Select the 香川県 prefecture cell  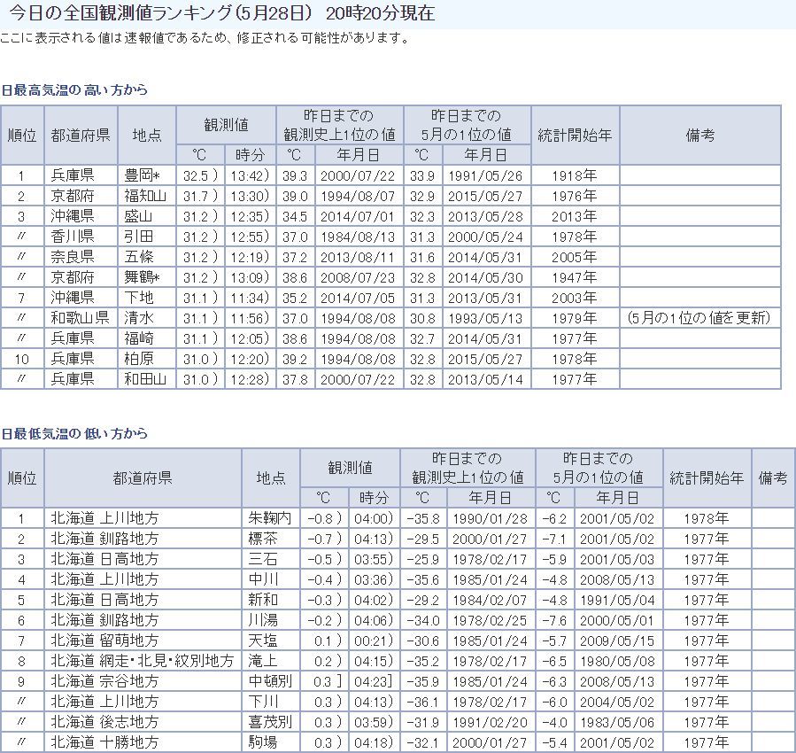[x=73, y=237]
